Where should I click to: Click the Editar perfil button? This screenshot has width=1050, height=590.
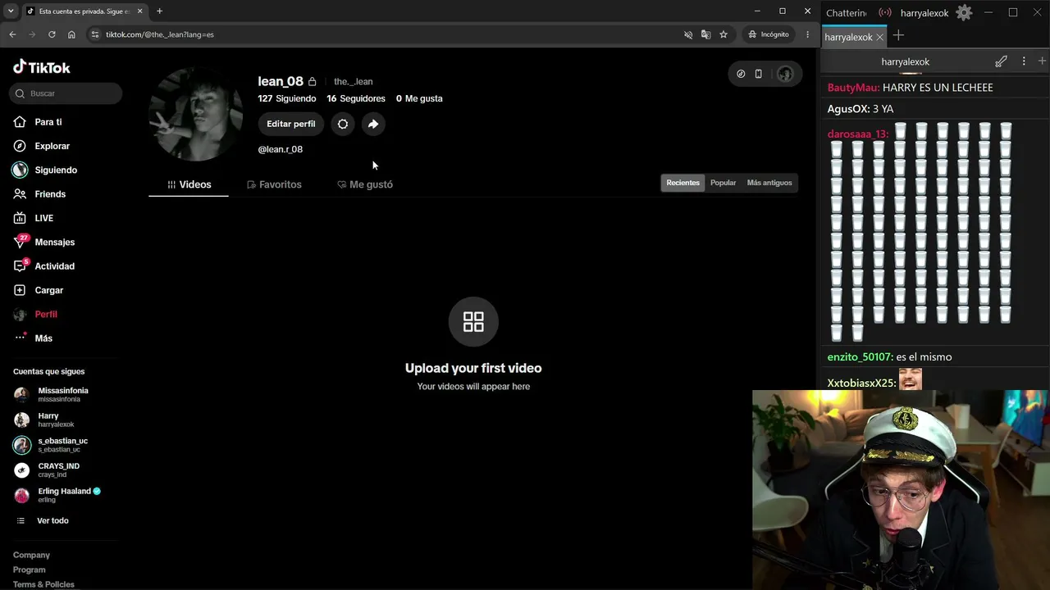pyautogui.click(x=291, y=124)
